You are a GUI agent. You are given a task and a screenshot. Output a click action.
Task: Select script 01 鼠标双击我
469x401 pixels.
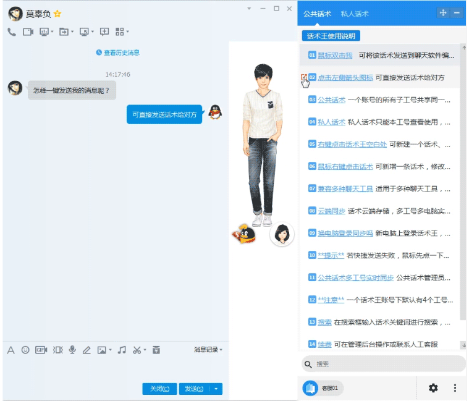click(379, 56)
